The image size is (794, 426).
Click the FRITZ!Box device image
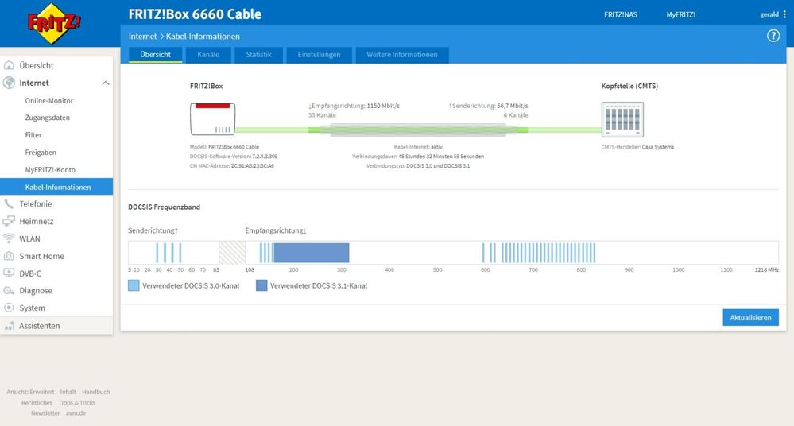pos(213,119)
